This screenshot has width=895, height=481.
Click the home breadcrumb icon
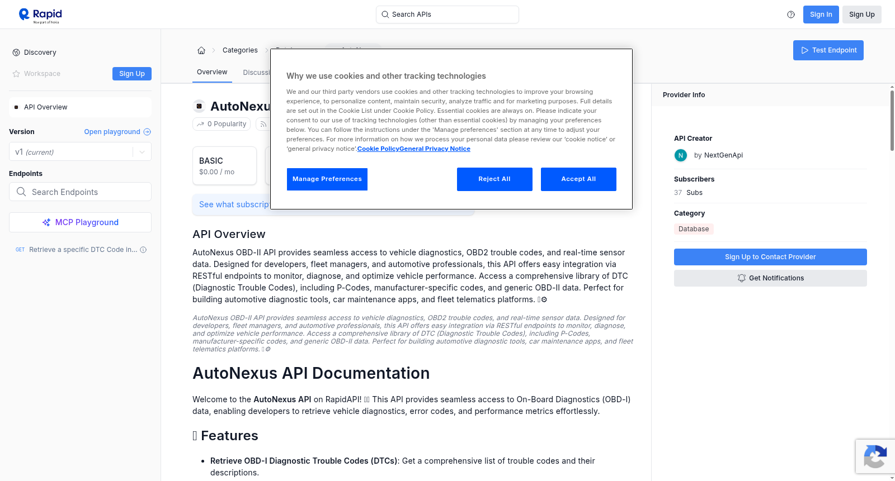(x=201, y=50)
